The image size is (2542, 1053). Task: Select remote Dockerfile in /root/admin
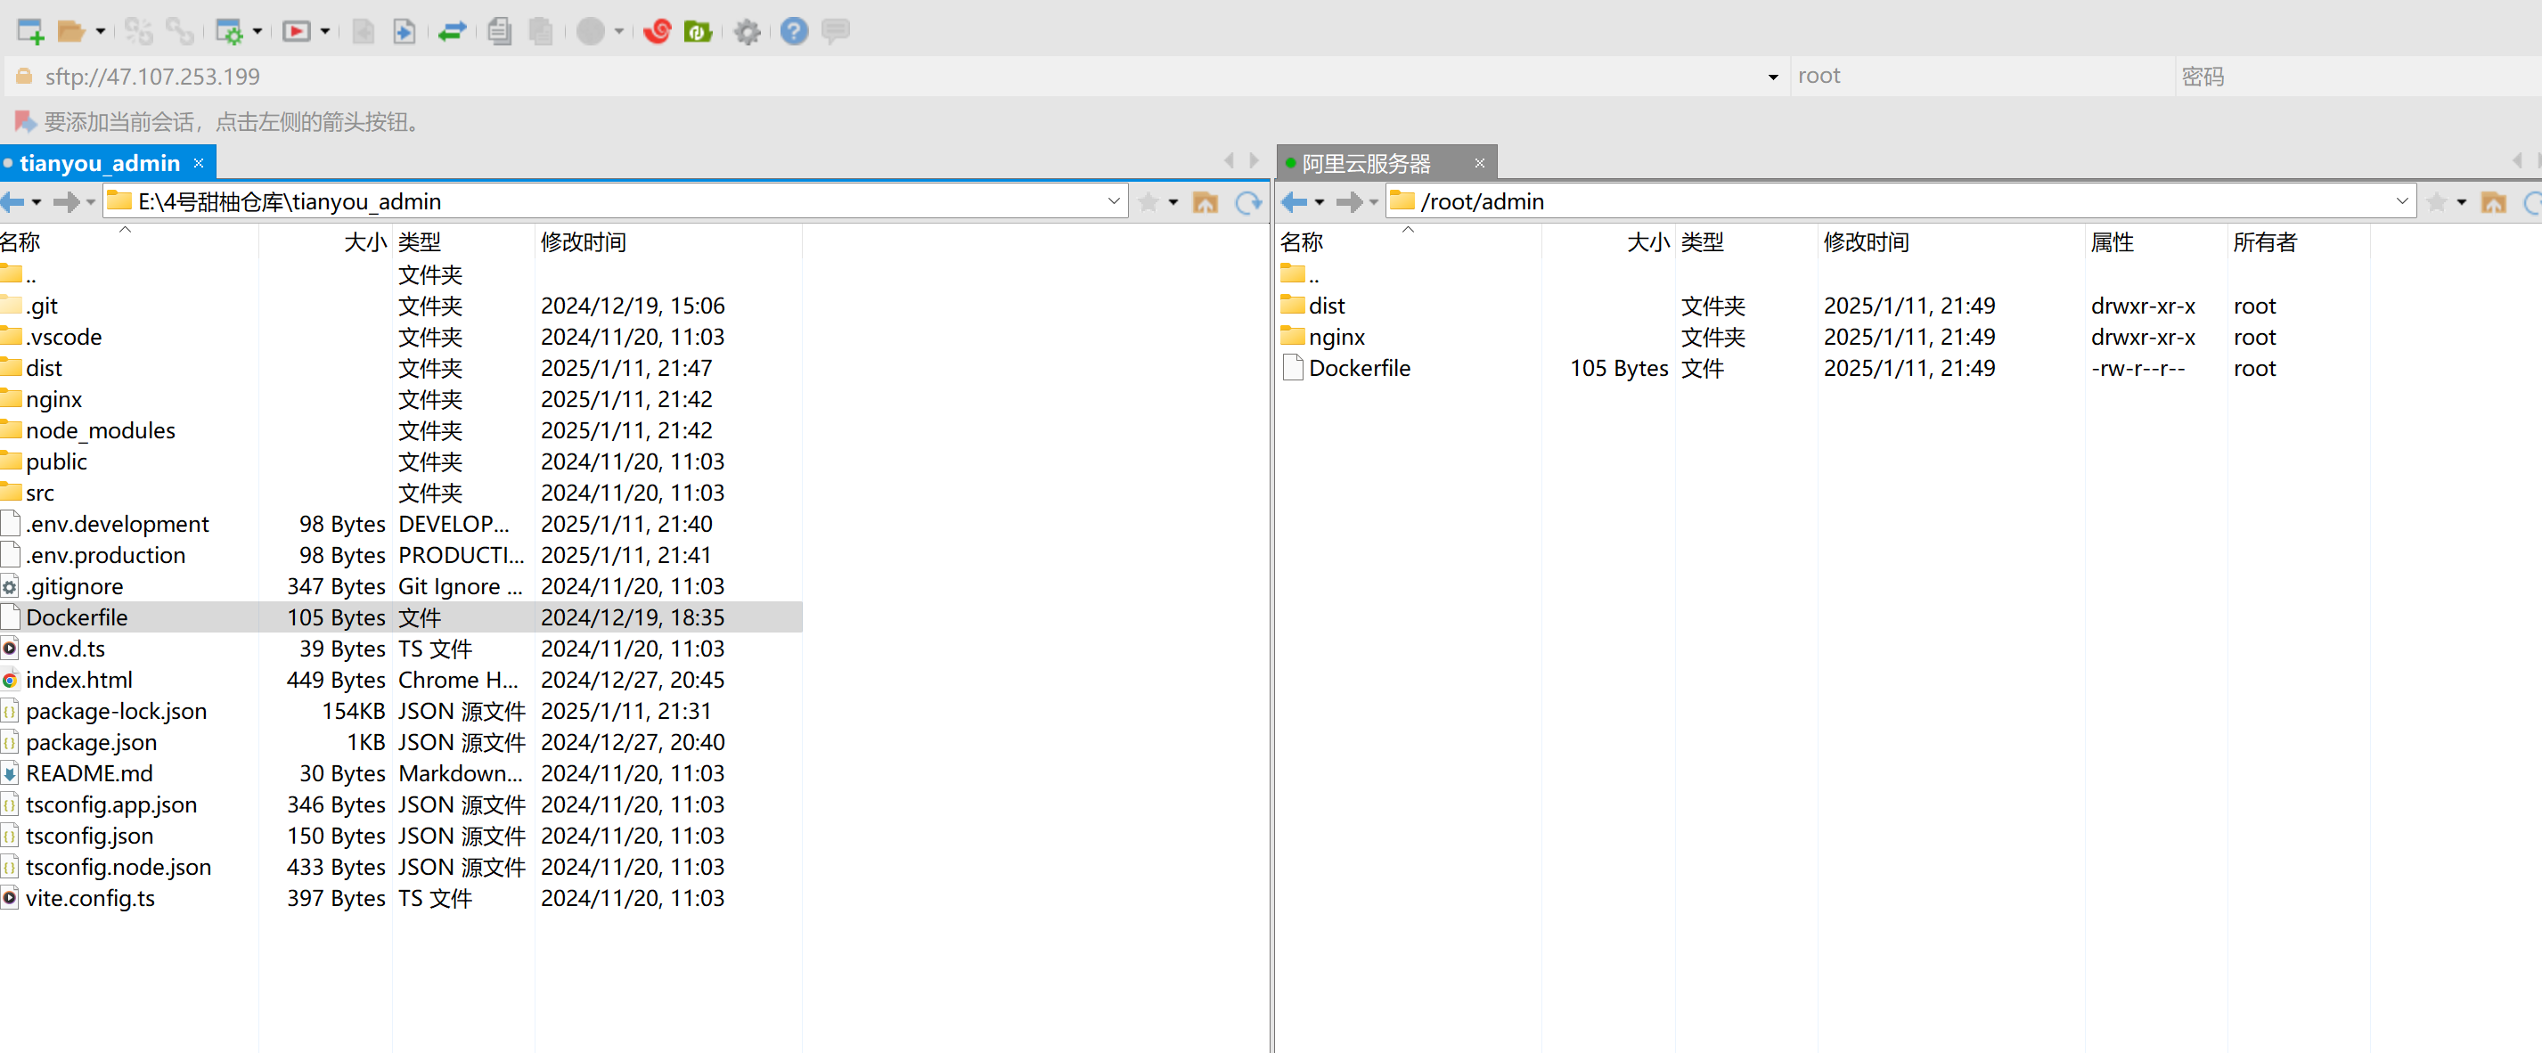point(1359,368)
